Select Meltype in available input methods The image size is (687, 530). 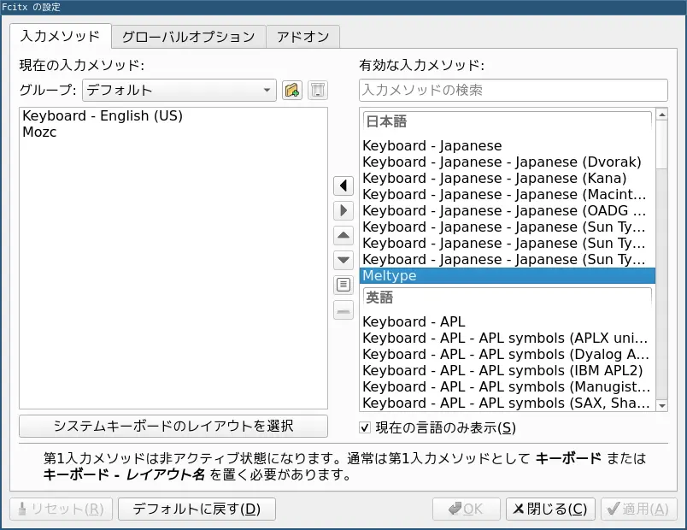(x=508, y=276)
